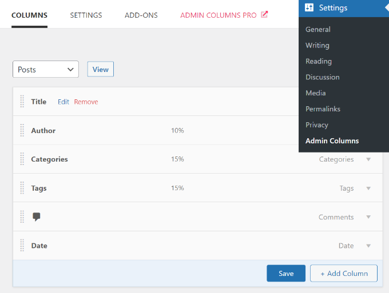Open the Posts list type dropdown

[46, 70]
